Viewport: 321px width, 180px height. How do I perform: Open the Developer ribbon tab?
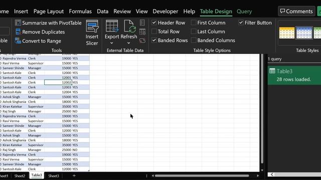coord(166,11)
